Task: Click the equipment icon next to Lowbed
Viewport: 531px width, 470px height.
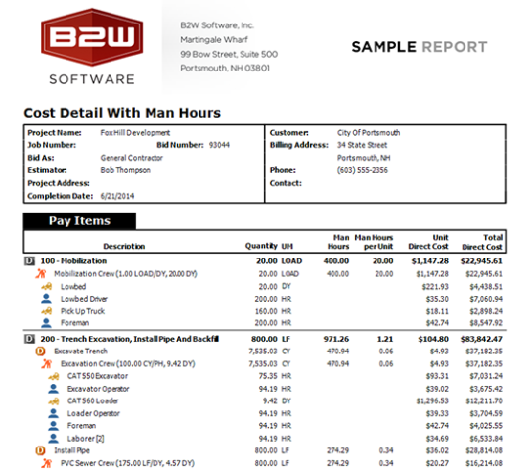Action: coord(47,287)
